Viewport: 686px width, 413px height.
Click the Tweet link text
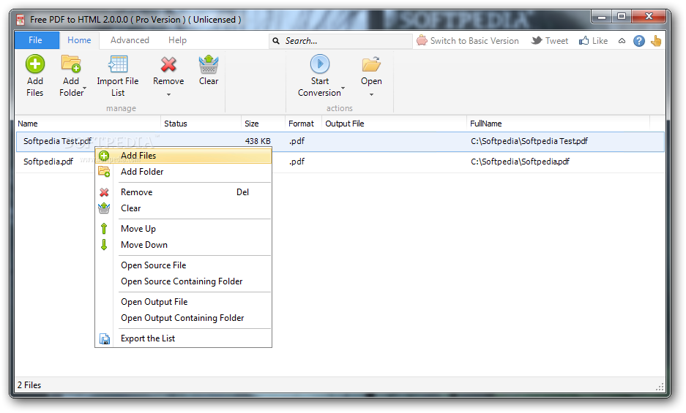tap(556, 41)
